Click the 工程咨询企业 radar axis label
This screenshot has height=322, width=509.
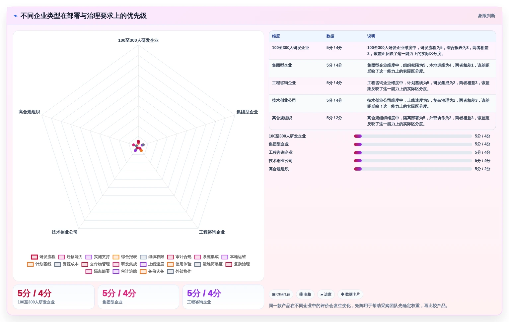pyautogui.click(x=212, y=232)
